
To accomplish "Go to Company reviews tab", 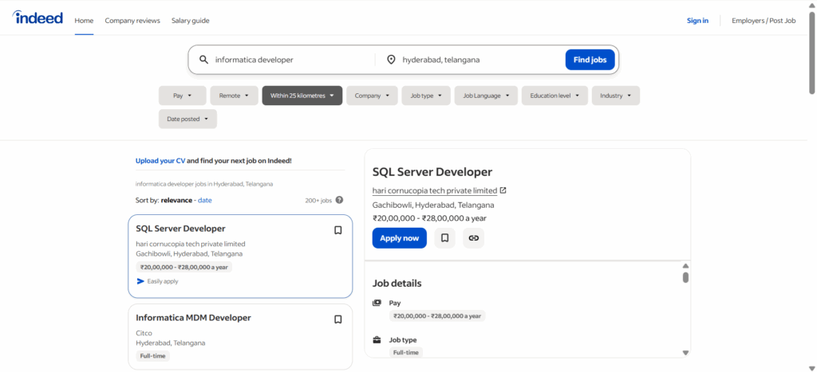I will click(132, 21).
